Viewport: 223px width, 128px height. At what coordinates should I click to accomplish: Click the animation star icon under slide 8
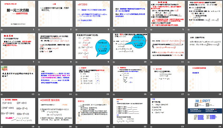pyautogui.click(x=39, y=62)
